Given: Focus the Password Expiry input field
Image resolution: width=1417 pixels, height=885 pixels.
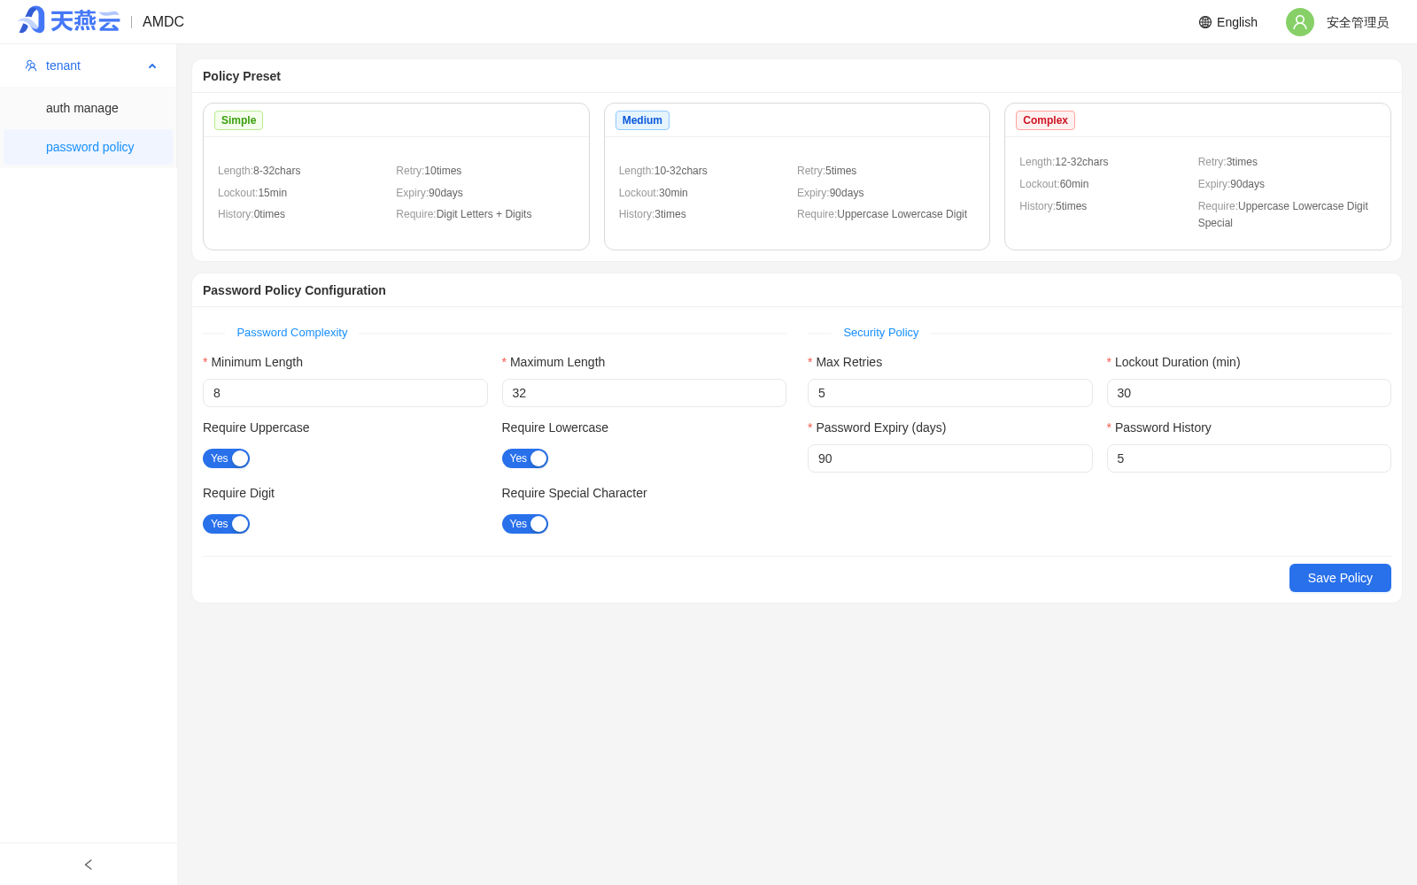Looking at the screenshot, I should [950, 458].
